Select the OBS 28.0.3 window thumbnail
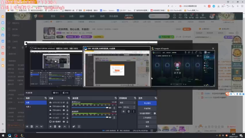The width and height of the screenshot is (245, 138). coord(56,68)
